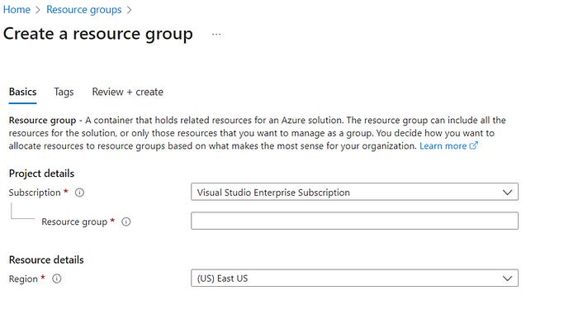Image resolution: width=578 pixels, height=319 pixels.
Task: Click the Subscription field label
Action: (x=35, y=193)
